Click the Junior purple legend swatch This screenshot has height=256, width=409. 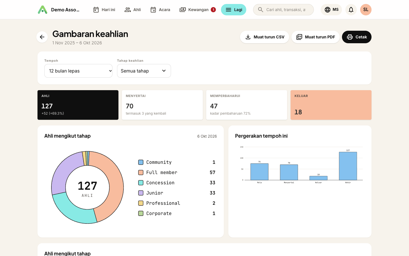coord(141,193)
